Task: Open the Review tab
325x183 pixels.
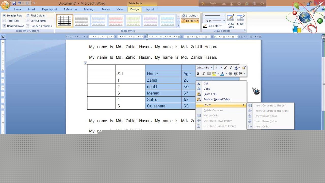Action: [106, 9]
